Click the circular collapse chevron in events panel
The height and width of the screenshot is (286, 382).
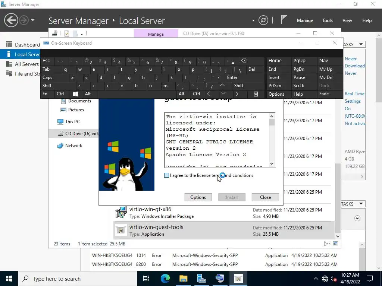coord(357,218)
